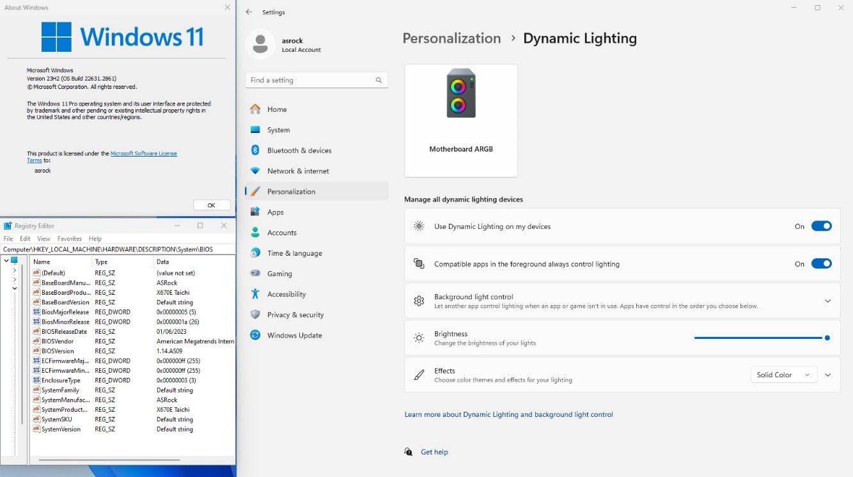Click OK in the About Windows dialog
The image size is (853, 477).
pyautogui.click(x=211, y=205)
